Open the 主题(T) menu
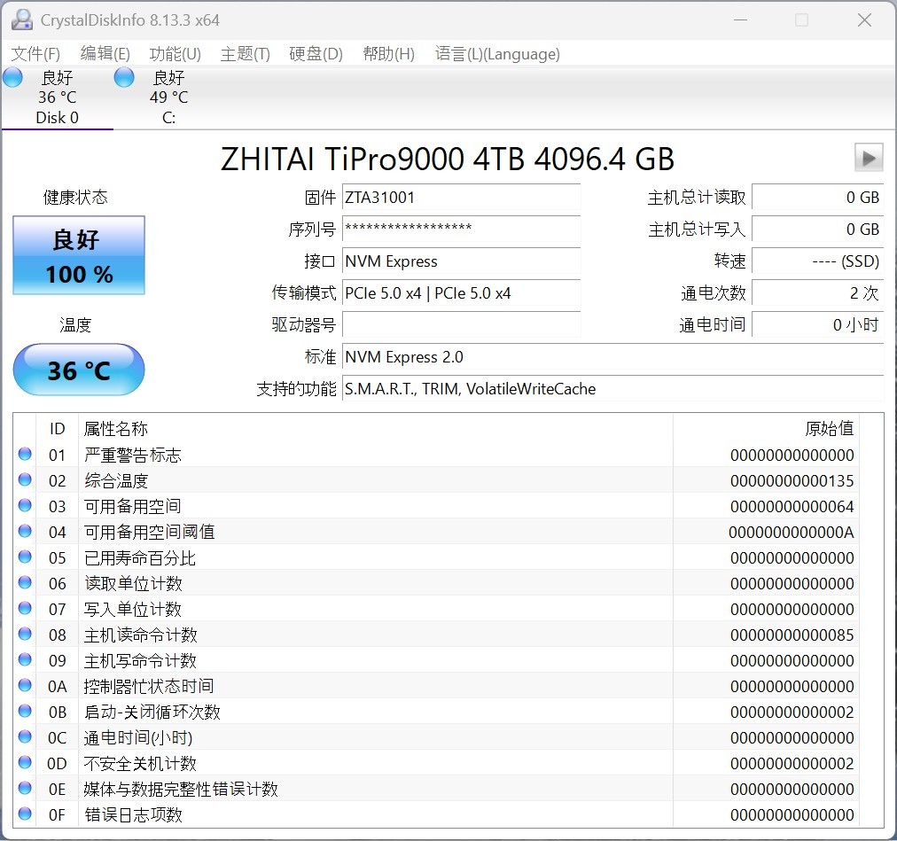Screen dimensions: 897x841 click(245, 54)
